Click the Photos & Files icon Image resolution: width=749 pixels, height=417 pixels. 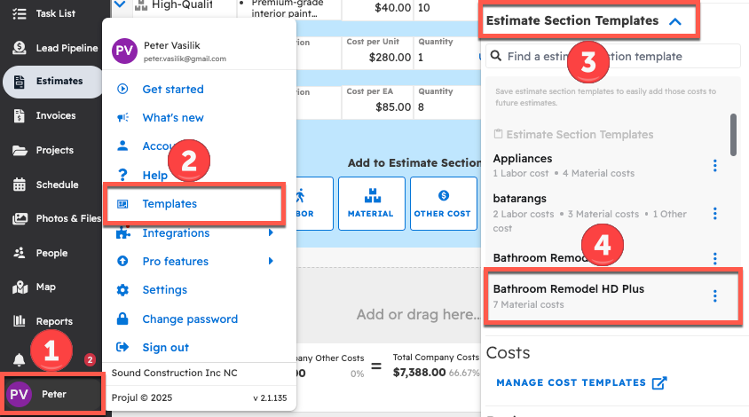point(19,218)
